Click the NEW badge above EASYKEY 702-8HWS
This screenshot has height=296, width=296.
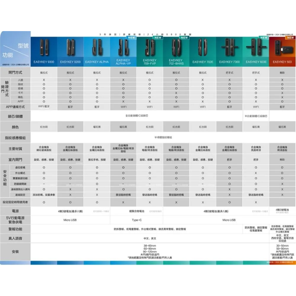click(x=184, y=38)
